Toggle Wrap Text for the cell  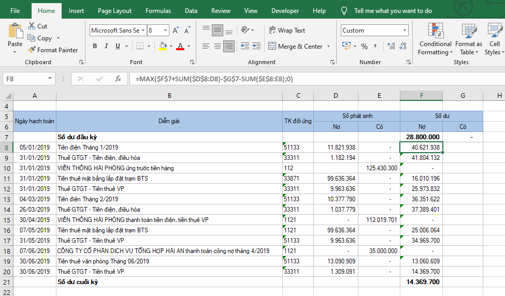287,31
